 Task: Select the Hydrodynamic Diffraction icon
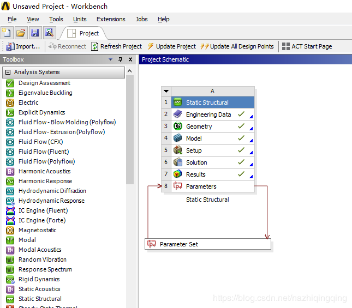tap(10, 191)
